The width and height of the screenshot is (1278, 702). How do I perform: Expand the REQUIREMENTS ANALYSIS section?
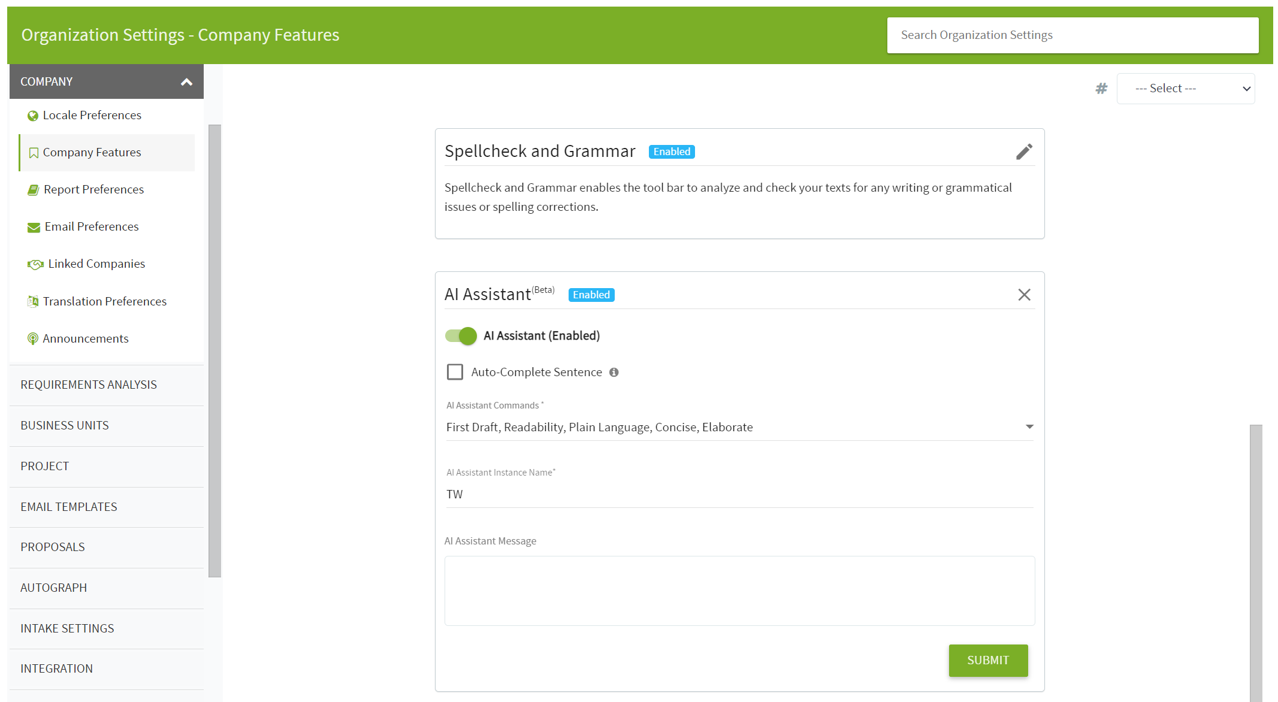(x=89, y=385)
